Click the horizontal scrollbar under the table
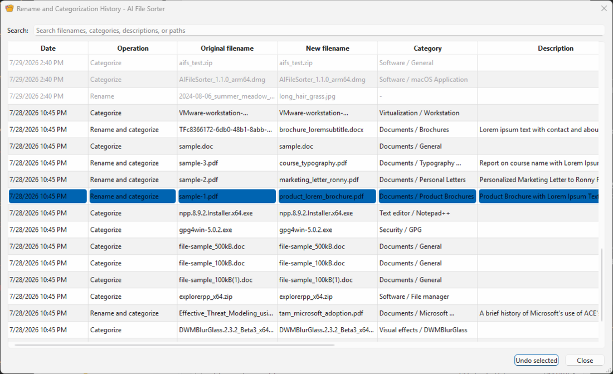The width and height of the screenshot is (613, 374). coord(174,345)
